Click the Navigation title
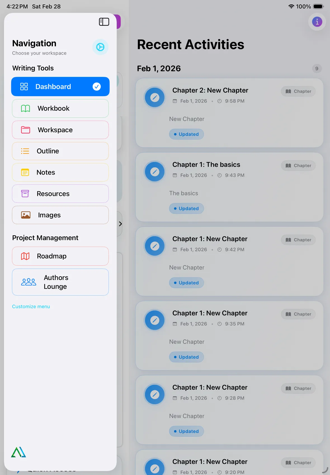 (34, 43)
